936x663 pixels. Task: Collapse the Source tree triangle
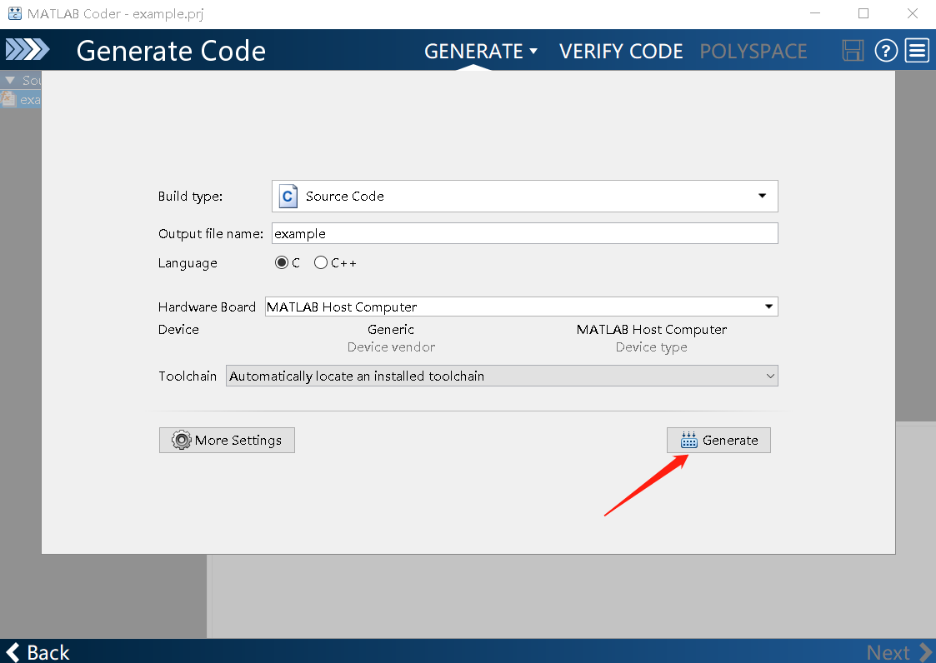tap(9, 80)
